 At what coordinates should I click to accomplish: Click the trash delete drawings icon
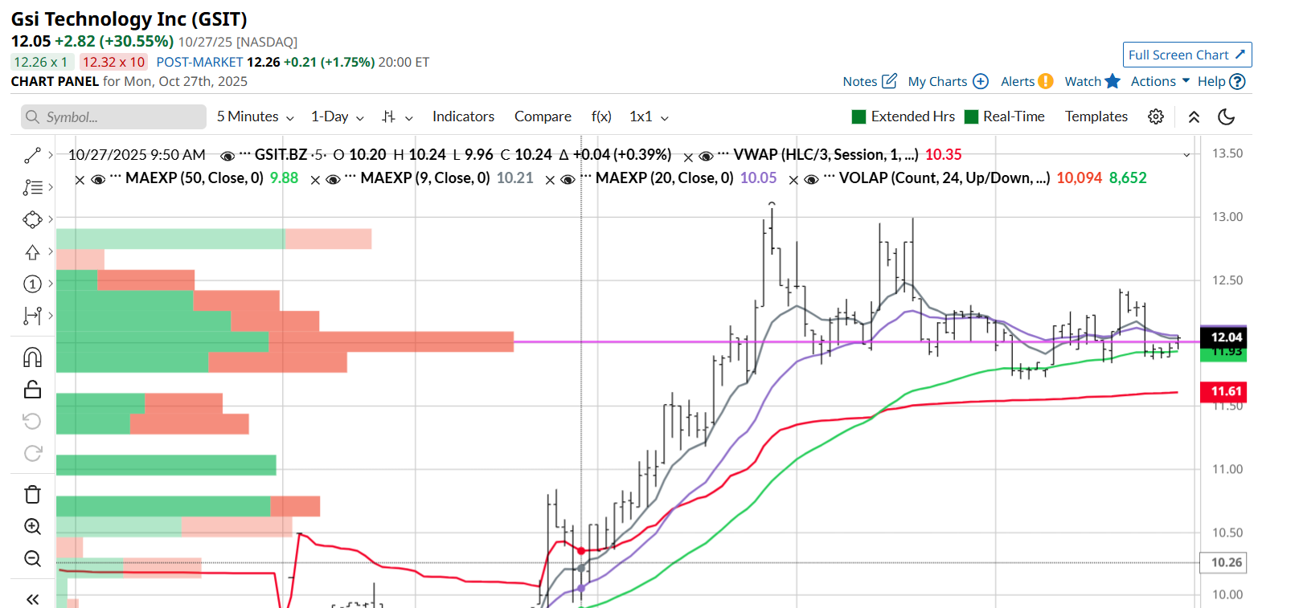coord(32,494)
